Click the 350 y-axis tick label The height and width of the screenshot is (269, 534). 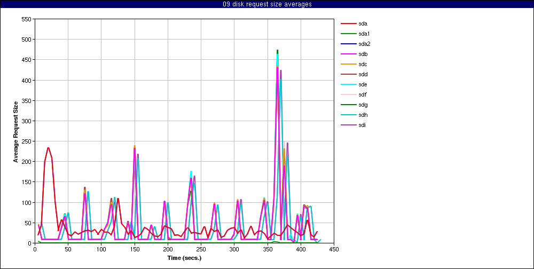(x=27, y=100)
